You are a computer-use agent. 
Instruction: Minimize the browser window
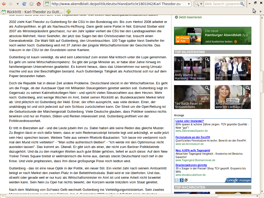point(250,3)
